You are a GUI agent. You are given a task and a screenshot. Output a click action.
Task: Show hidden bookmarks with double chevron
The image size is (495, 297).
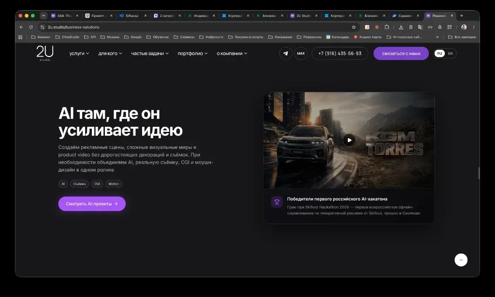(x=437, y=37)
